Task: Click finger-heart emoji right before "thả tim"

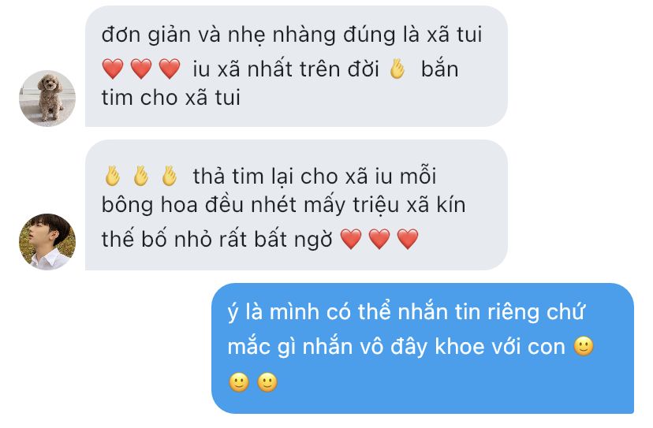Action: pos(169,176)
